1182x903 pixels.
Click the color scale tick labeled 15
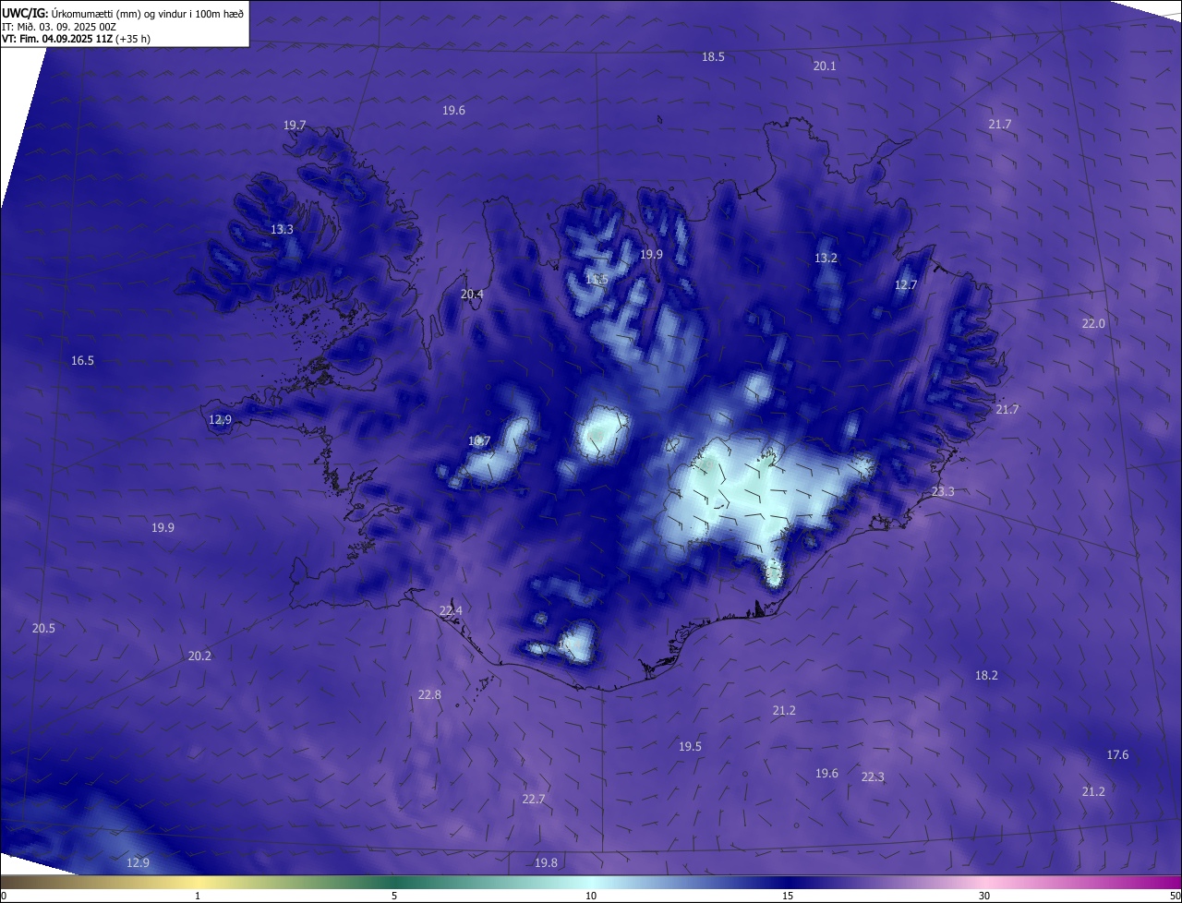[x=788, y=896]
